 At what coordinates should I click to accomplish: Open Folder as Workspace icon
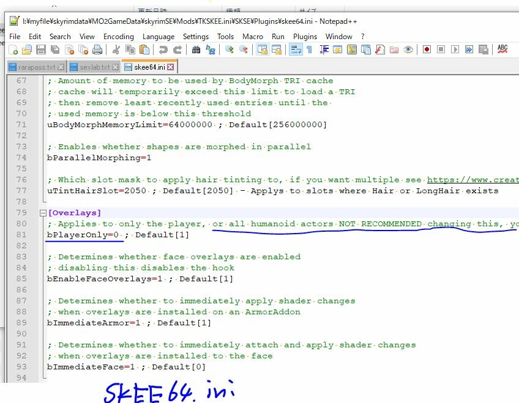[394, 50]
